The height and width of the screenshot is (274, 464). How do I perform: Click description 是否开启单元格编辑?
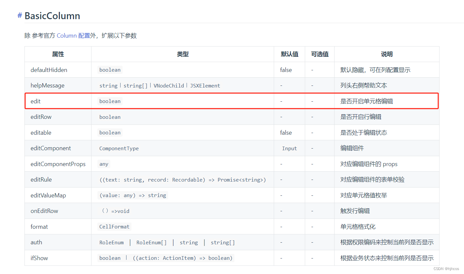coord(367,101)
